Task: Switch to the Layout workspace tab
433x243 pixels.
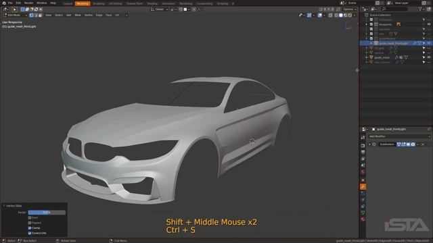Action: [68, 3]
